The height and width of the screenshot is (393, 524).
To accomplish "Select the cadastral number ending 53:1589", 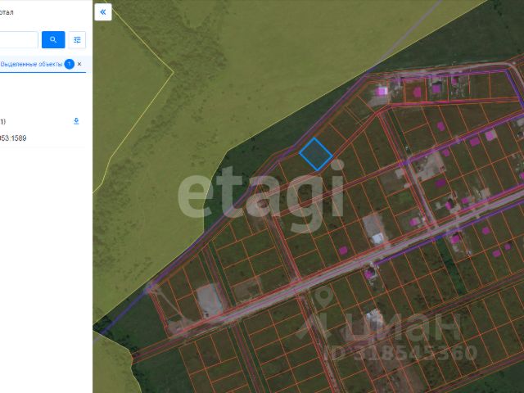I will click(x=13, y=138).
